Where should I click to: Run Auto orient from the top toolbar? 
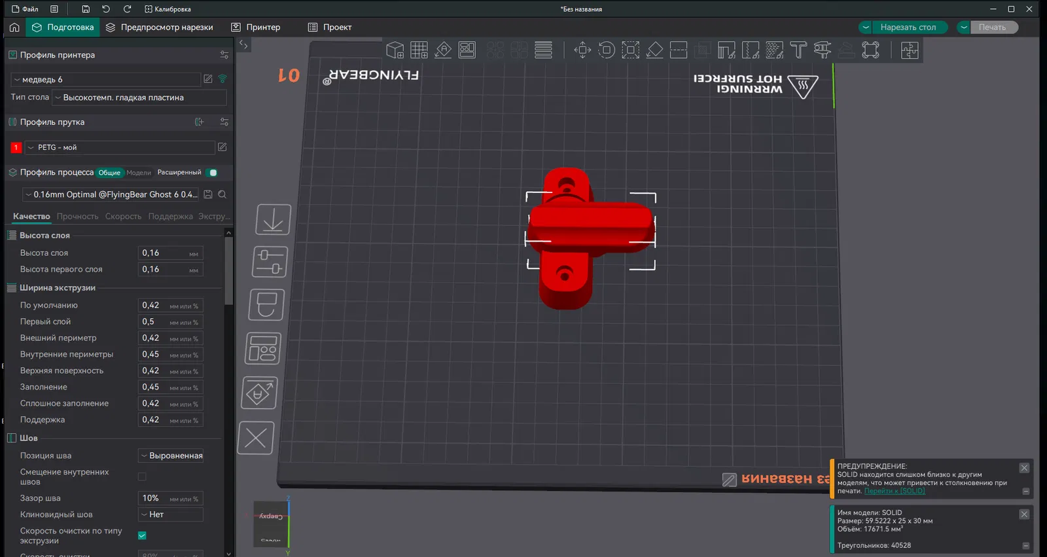click(443, 50)
